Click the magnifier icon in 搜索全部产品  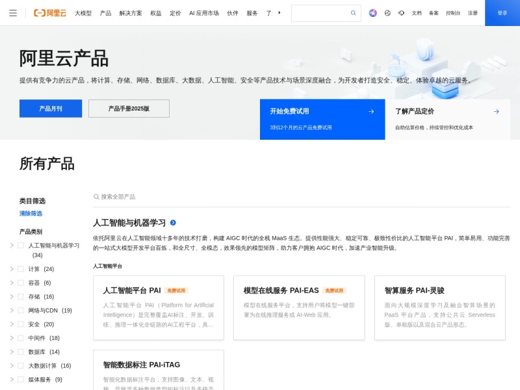pos(96,197)
